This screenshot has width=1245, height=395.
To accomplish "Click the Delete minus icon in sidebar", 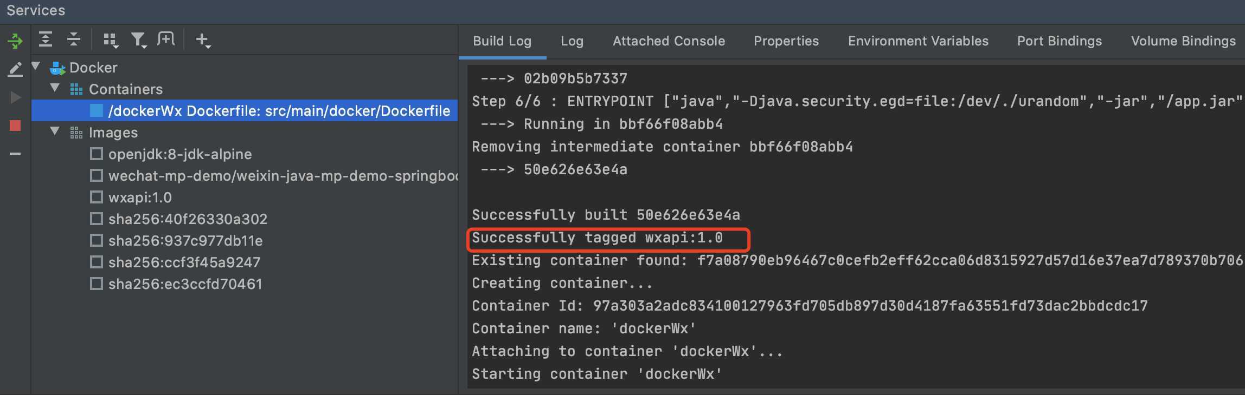I will pyautogui.click(x=15, y=154).
